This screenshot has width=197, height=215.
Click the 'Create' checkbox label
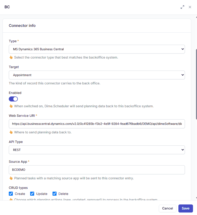coord(20,194)
